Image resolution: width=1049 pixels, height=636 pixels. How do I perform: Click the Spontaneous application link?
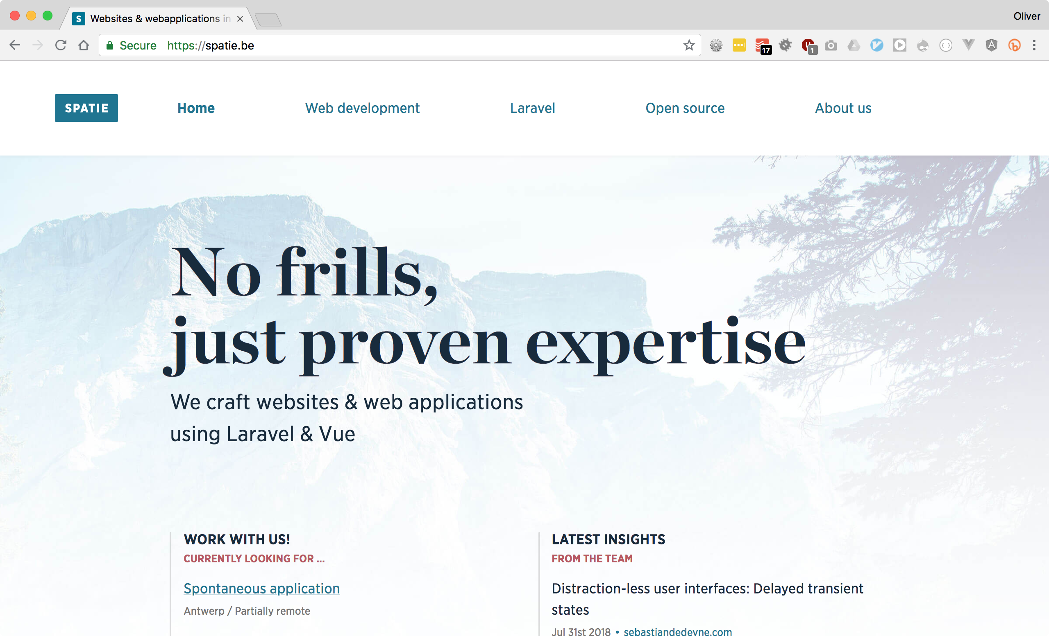coord(261,589)
